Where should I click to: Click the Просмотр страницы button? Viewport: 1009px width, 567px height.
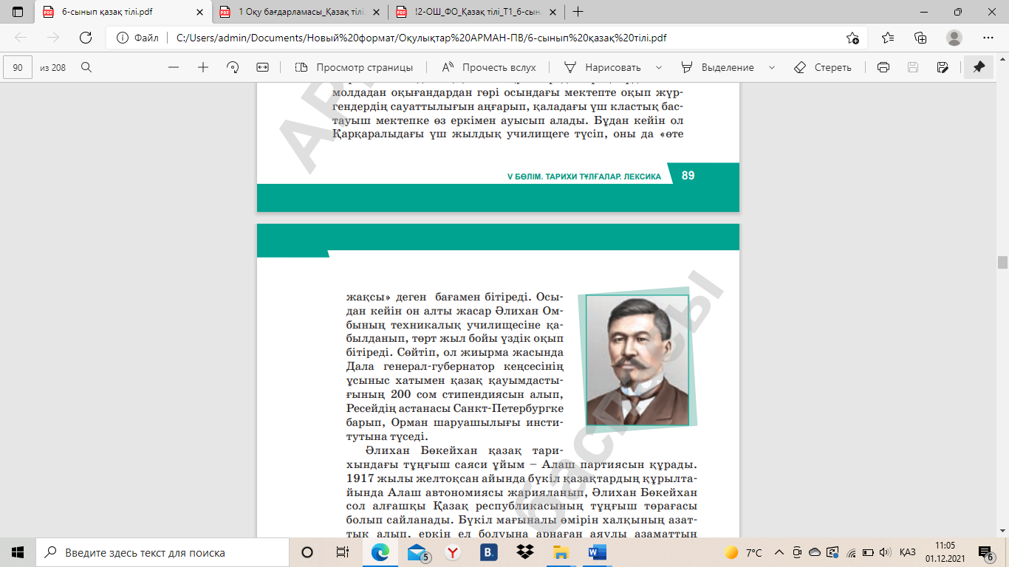click(354, 67)
